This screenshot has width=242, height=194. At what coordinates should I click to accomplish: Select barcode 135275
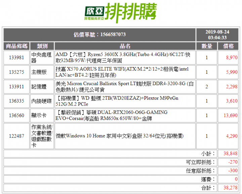tap(16, 72)
